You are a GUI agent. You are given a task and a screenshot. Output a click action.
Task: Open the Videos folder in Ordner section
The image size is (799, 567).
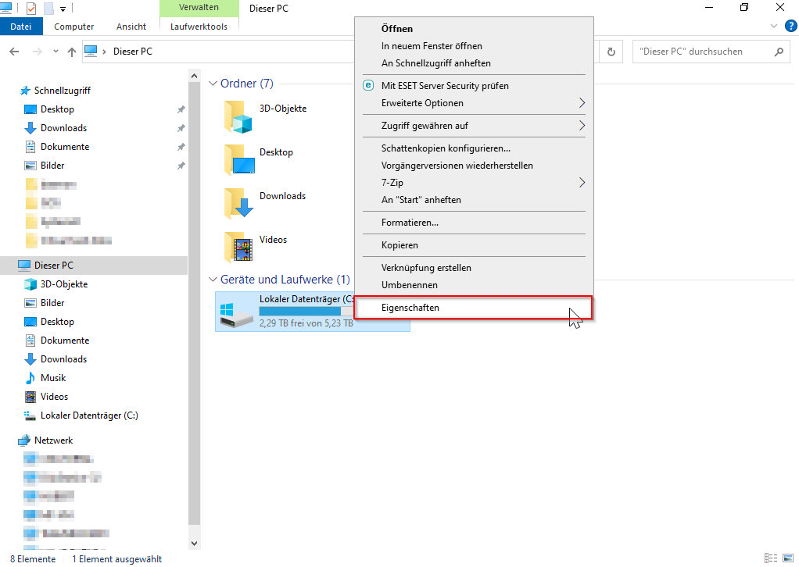point(238,247)
